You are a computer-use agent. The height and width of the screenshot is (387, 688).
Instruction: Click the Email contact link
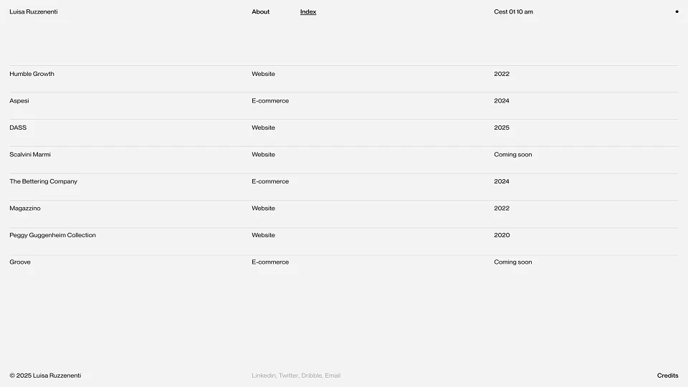(x=333, y=376)
